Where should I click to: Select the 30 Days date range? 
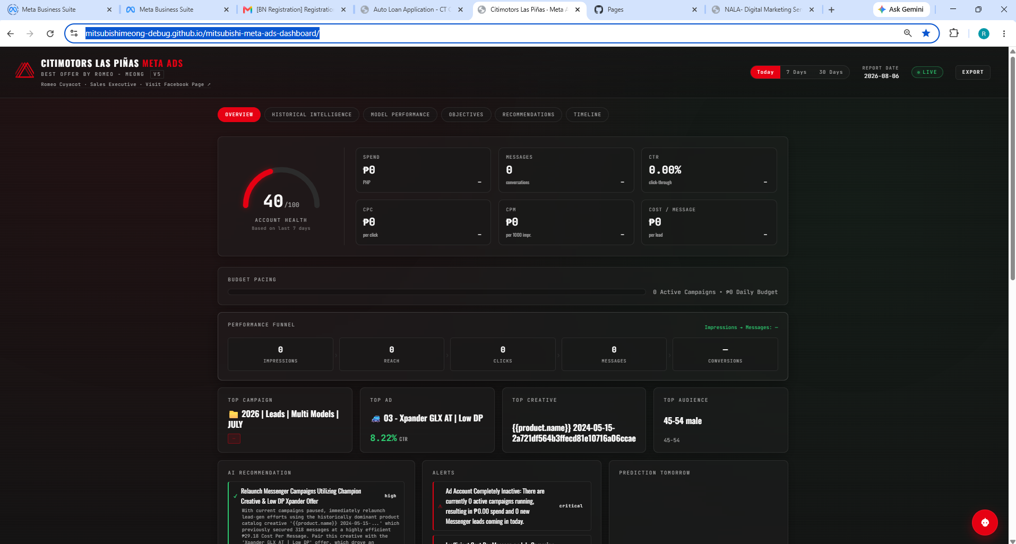[831, 72]
